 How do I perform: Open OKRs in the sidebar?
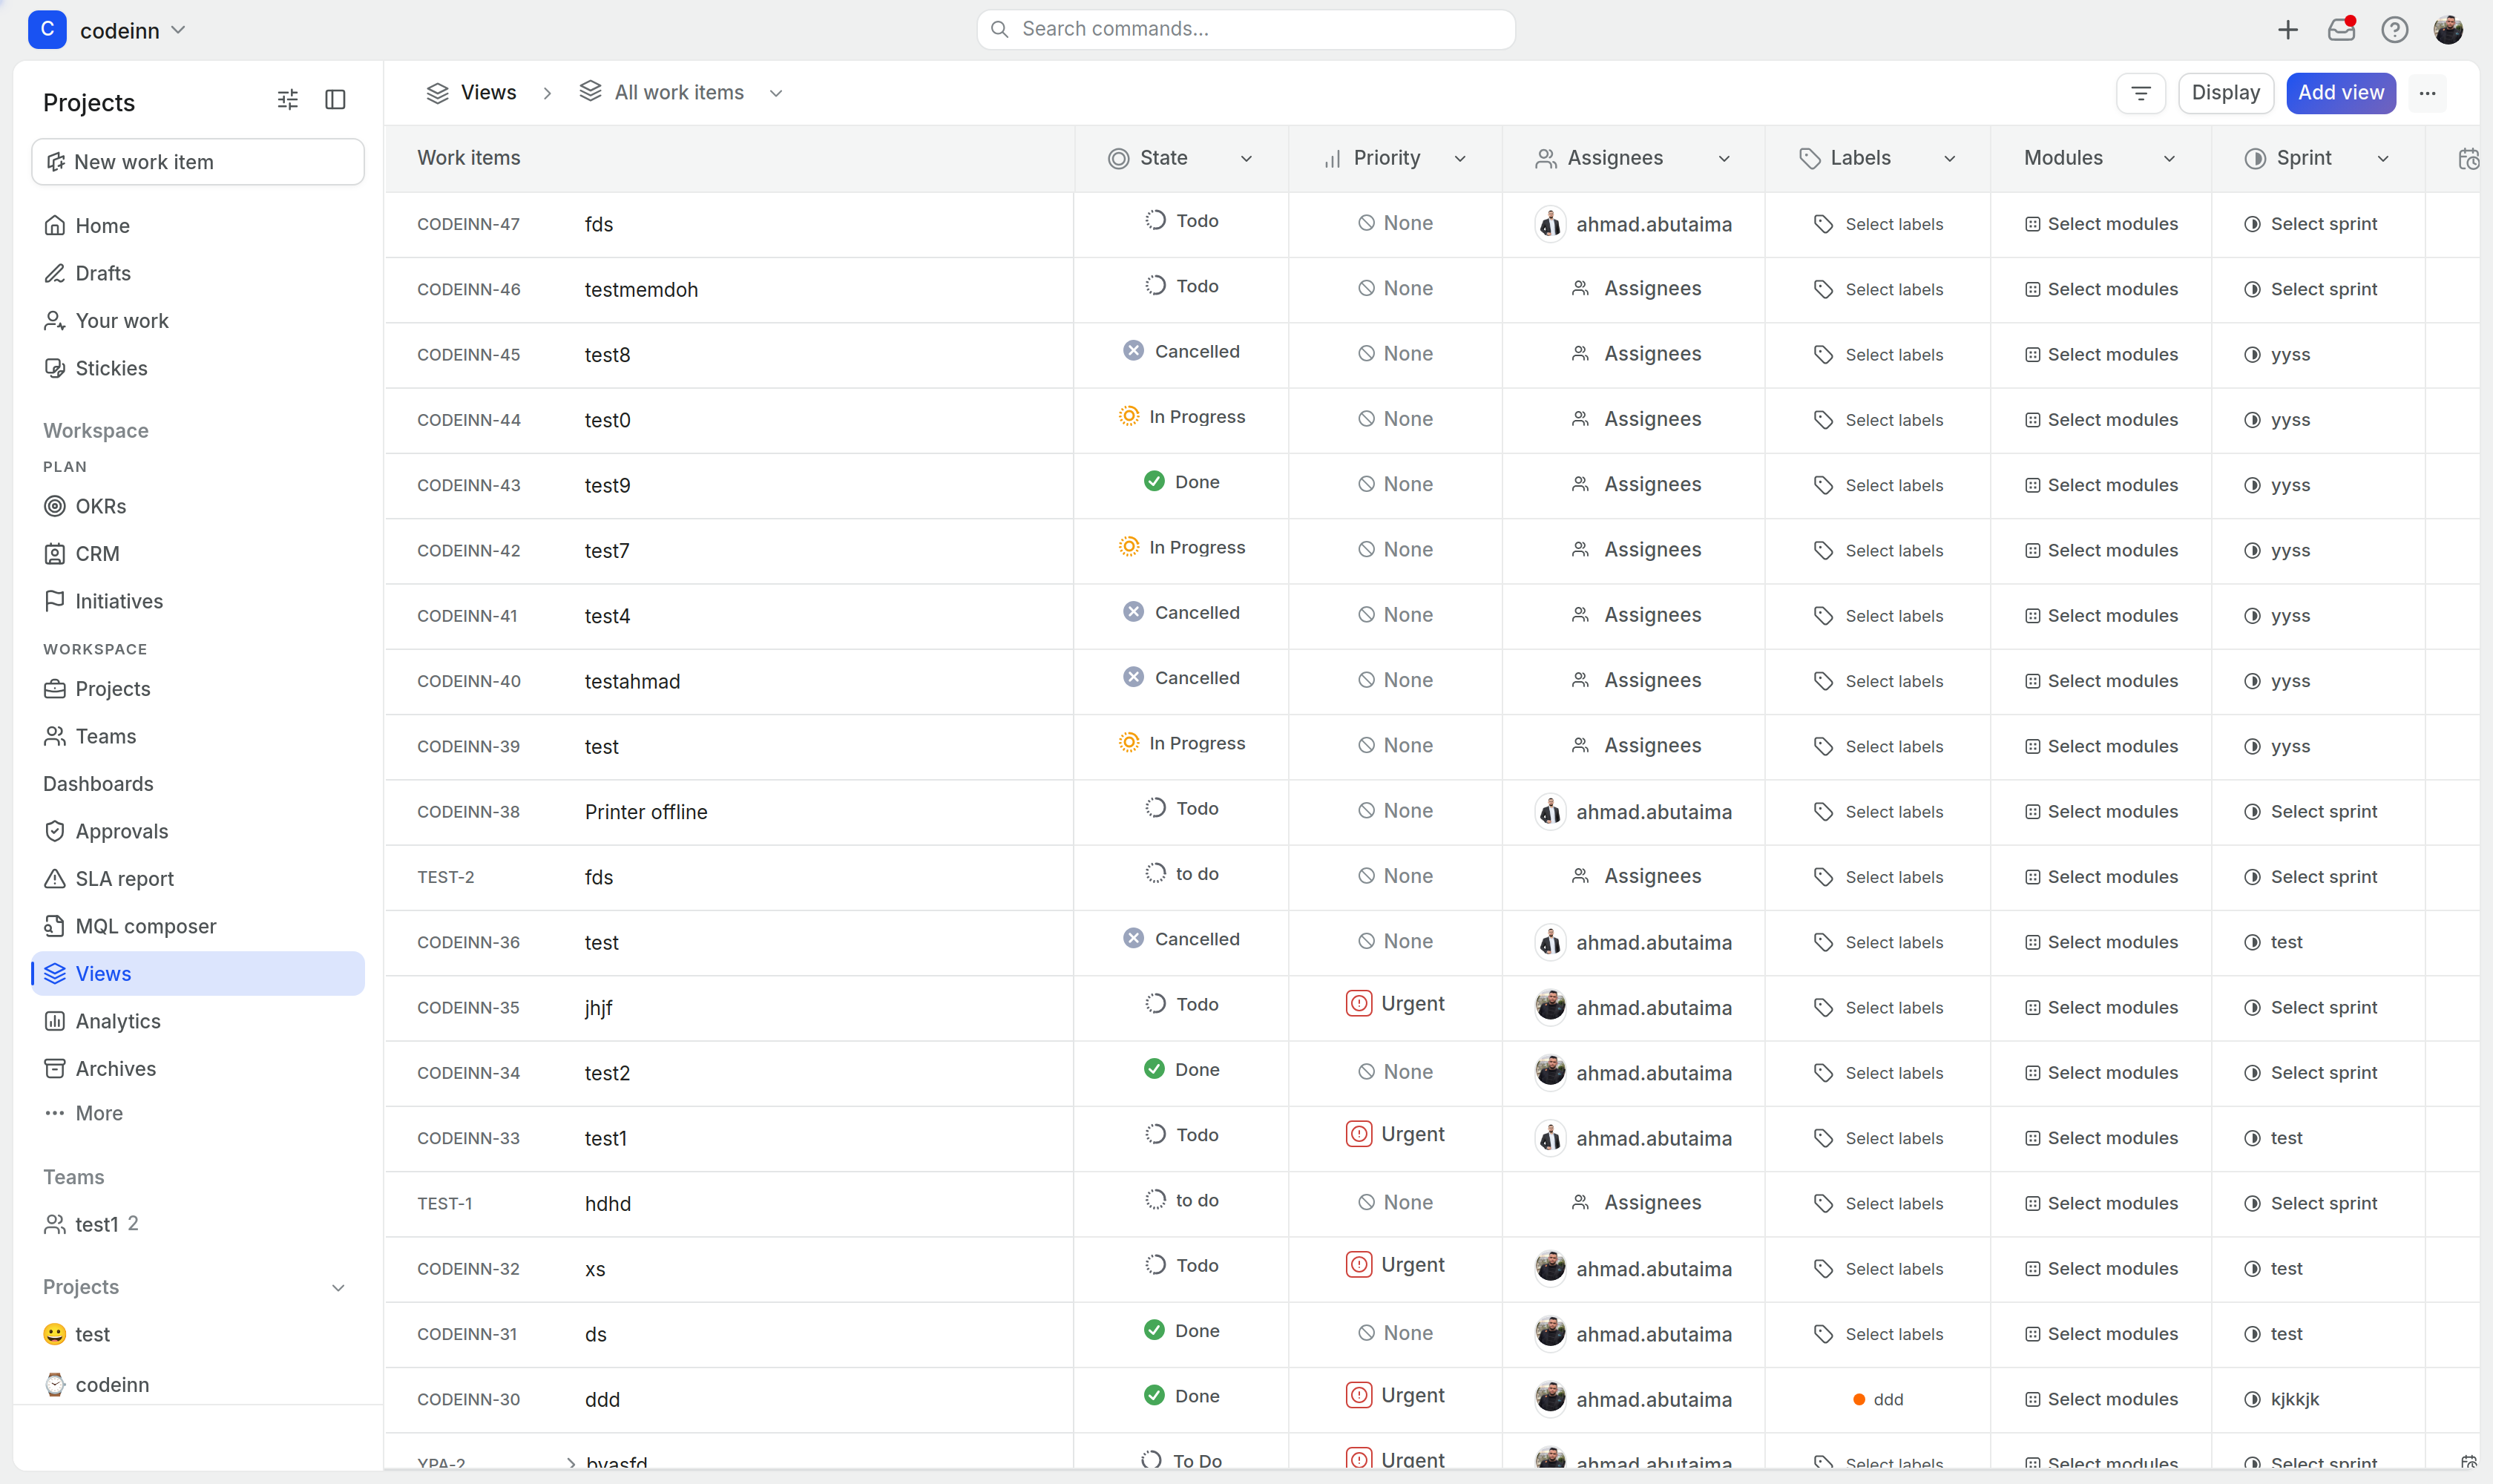tap(198, 506)
